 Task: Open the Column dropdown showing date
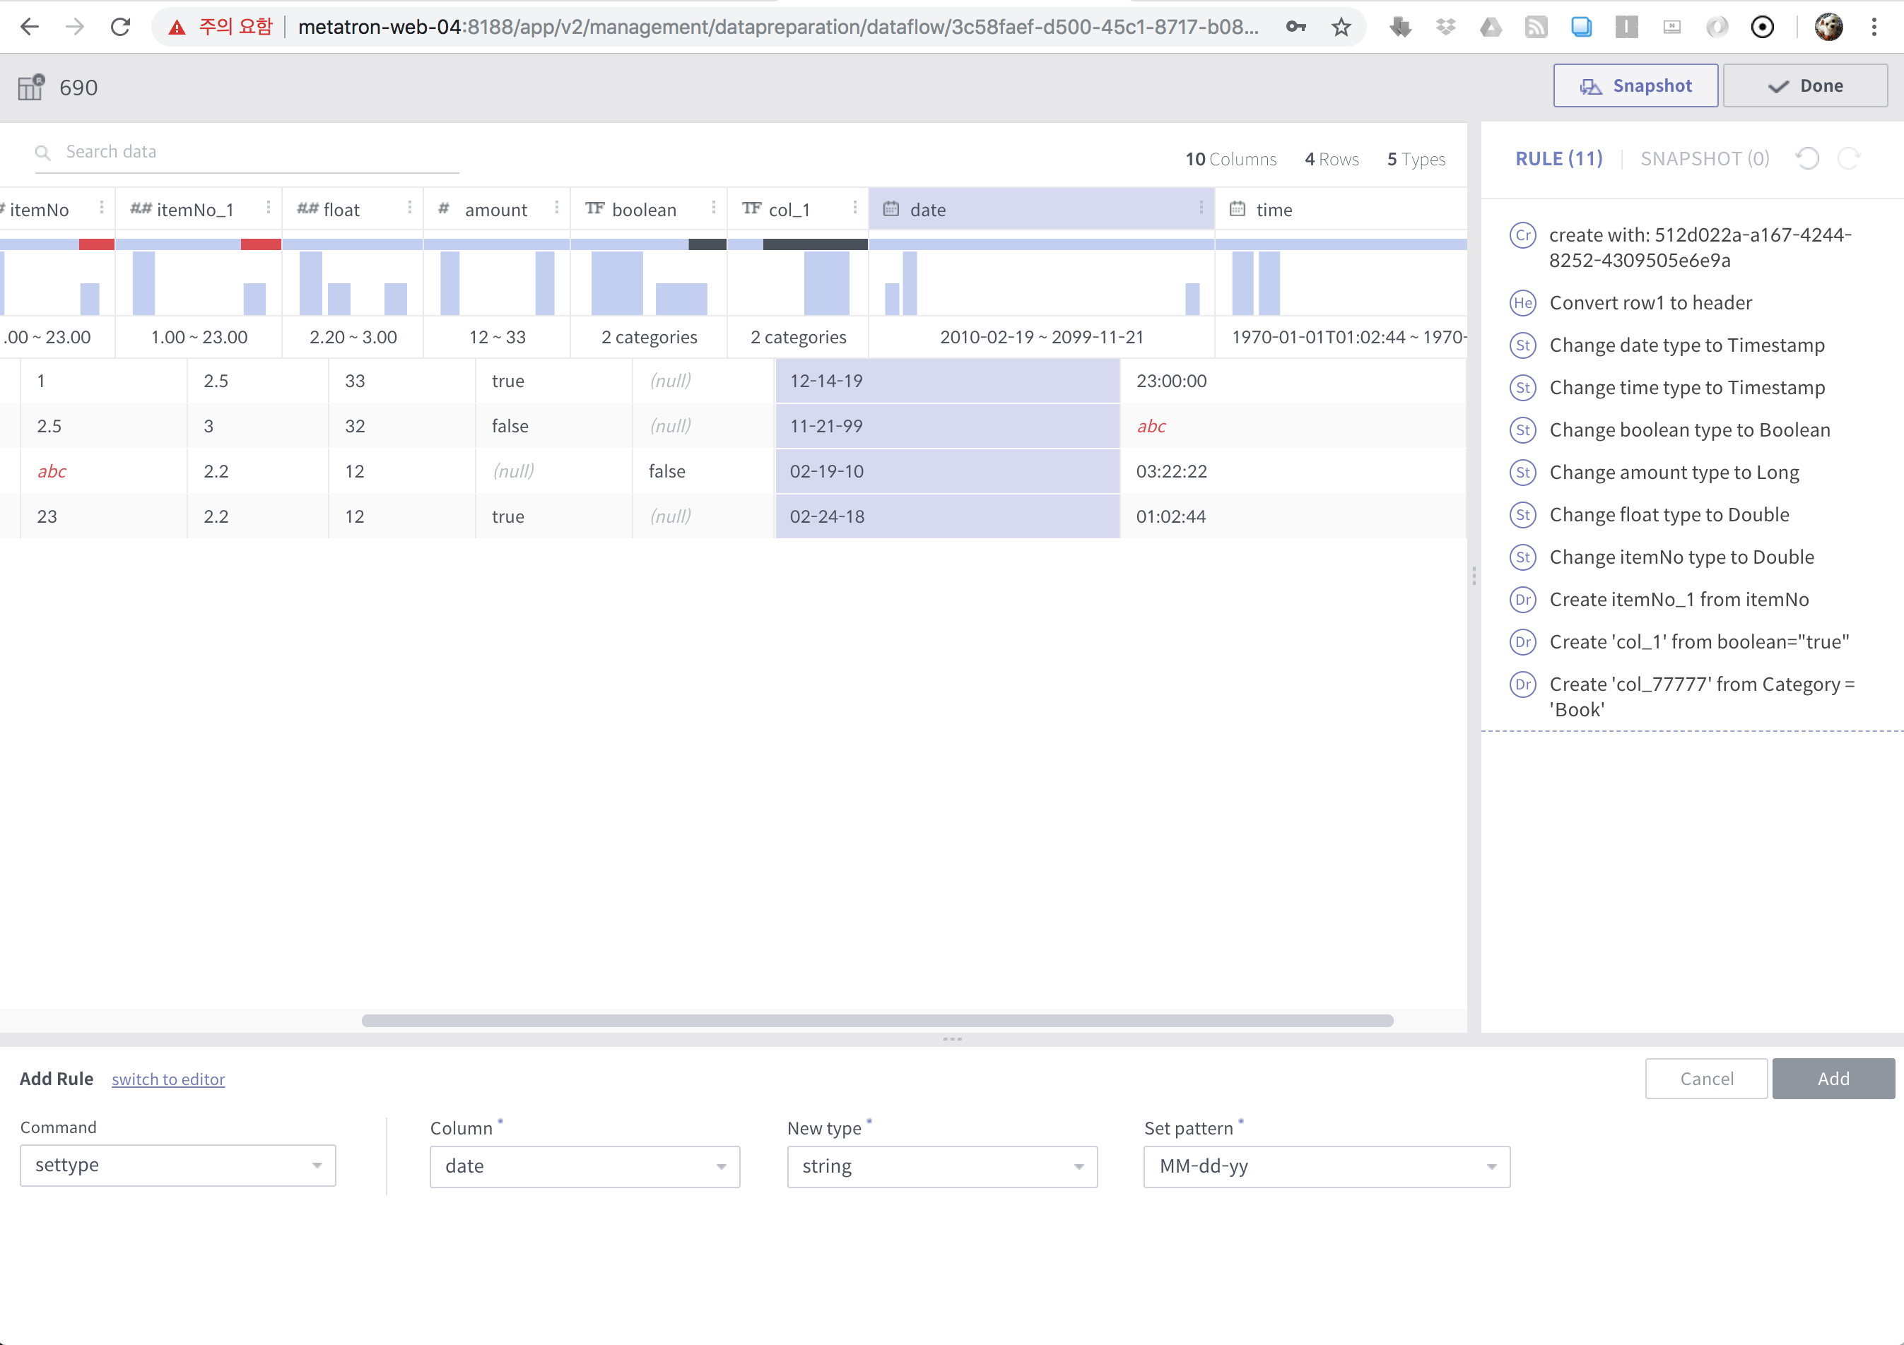pyautogui.click(x=584, y=1167)
